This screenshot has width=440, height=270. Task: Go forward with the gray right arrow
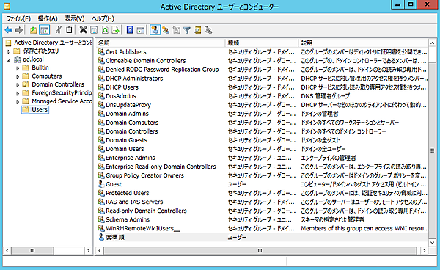coord(19,30)
